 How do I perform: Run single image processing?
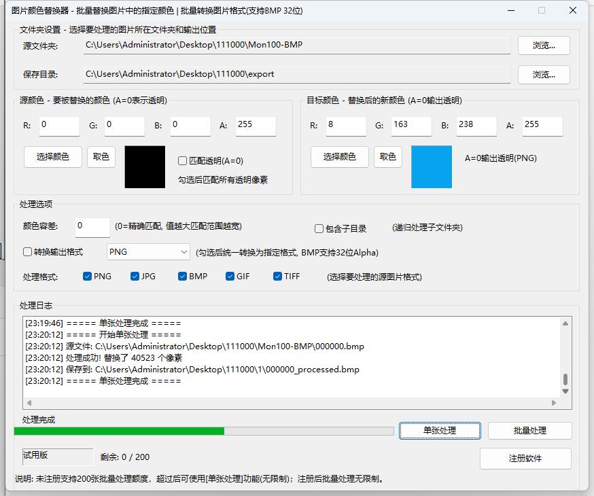440,430
